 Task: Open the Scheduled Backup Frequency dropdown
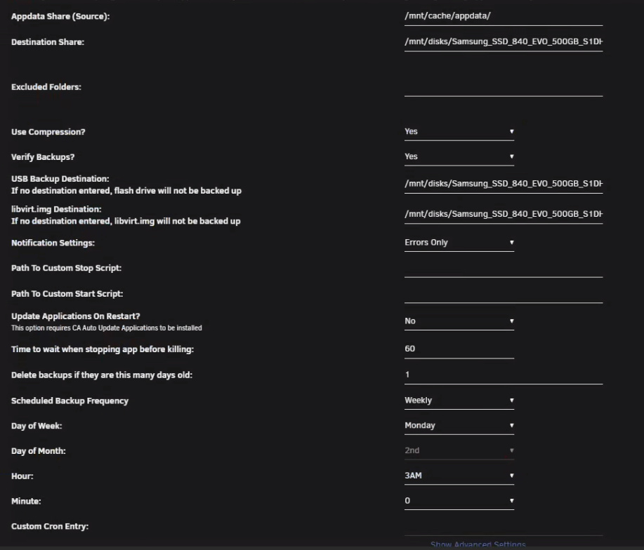(459, 401)
